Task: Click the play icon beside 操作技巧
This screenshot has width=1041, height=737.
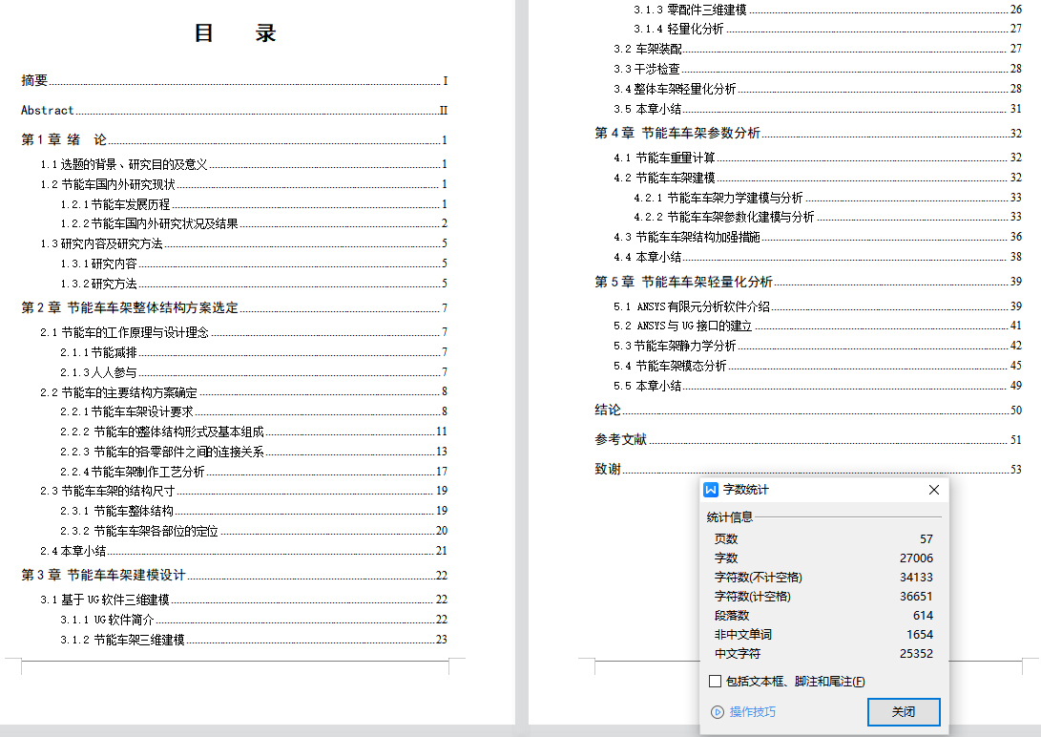Action: pyautogui.click(x=718, y=712)
